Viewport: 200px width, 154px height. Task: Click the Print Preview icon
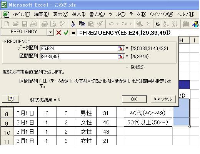(x=53, y=24)
